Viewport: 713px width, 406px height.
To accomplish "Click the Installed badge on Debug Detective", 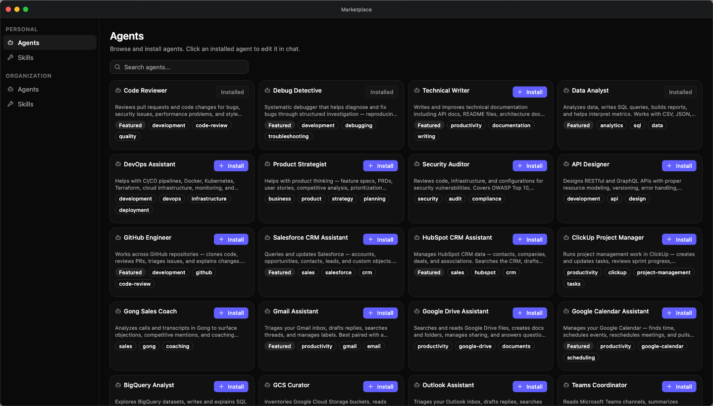I will click(x=382, y=92).
